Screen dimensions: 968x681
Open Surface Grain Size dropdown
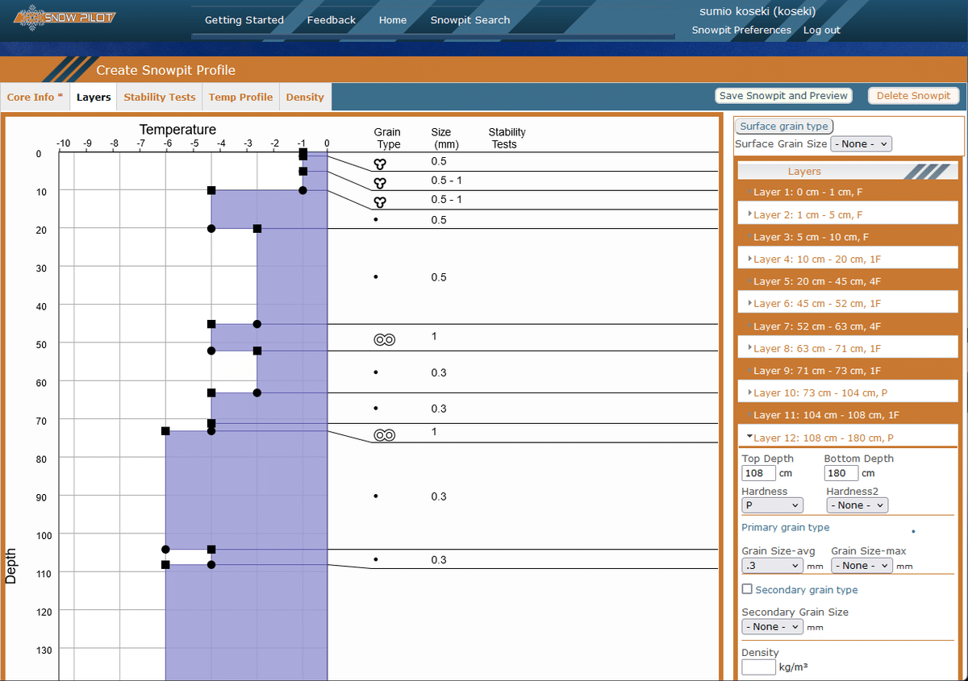[x=862, y=144]
